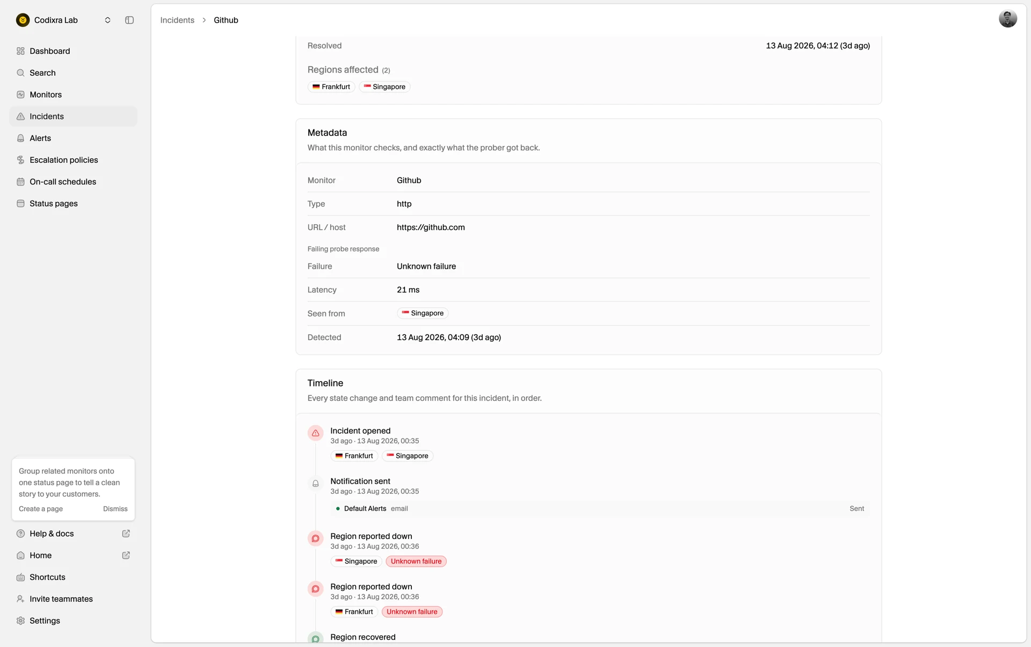Click Frankfurt chip under Incident opened
This screenshot has height=647, width=1031.
point(354,456)
